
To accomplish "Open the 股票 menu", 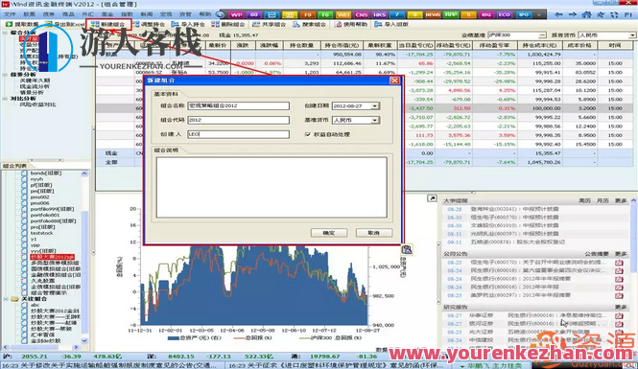I will [29, 14].
